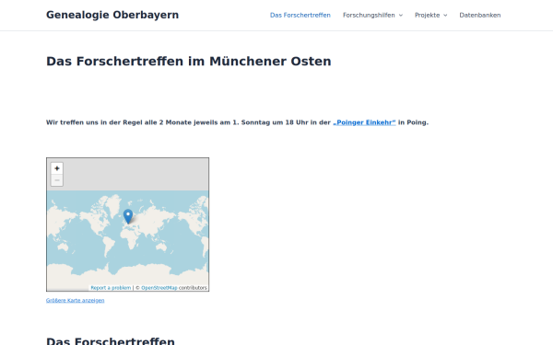Zoom out of the map with minus
Screen dimensions: 553x345
pyautogui.click(x=57, y=180)
